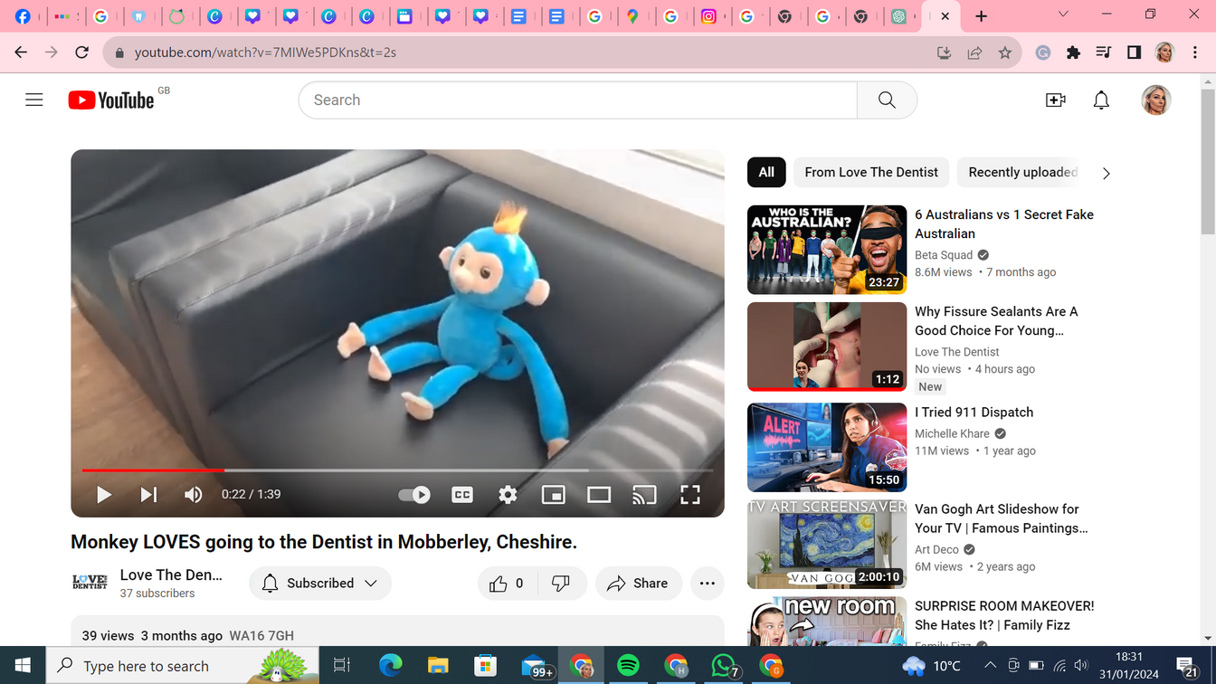The height and width of the screenshot is (684, 1216).
Task: Mute the video volume speaker icon
Action: (x=193, y=495)
